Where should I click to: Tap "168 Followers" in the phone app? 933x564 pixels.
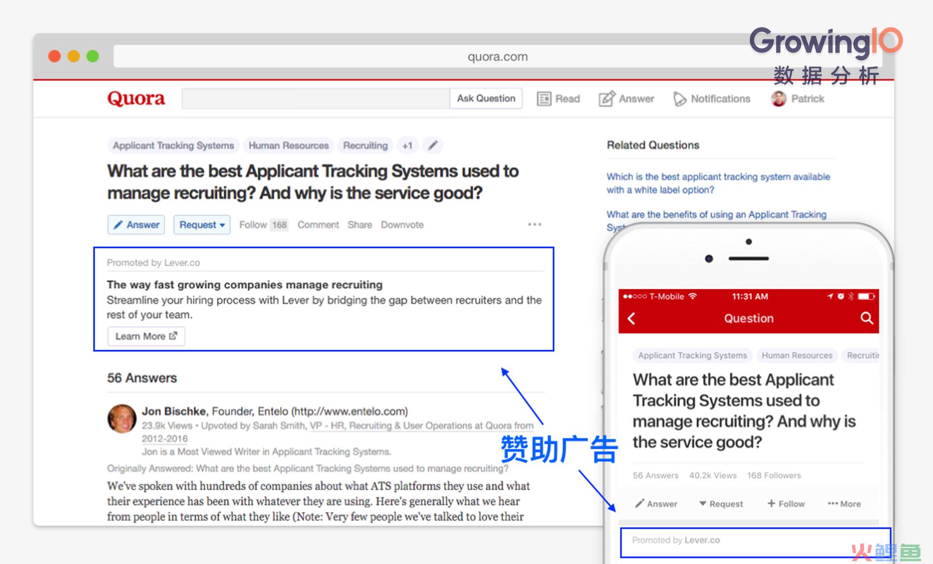point(774,475)
